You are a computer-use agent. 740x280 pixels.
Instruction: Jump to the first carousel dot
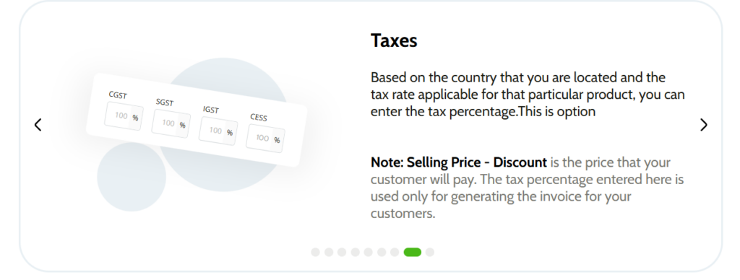[x=315, y=252]
